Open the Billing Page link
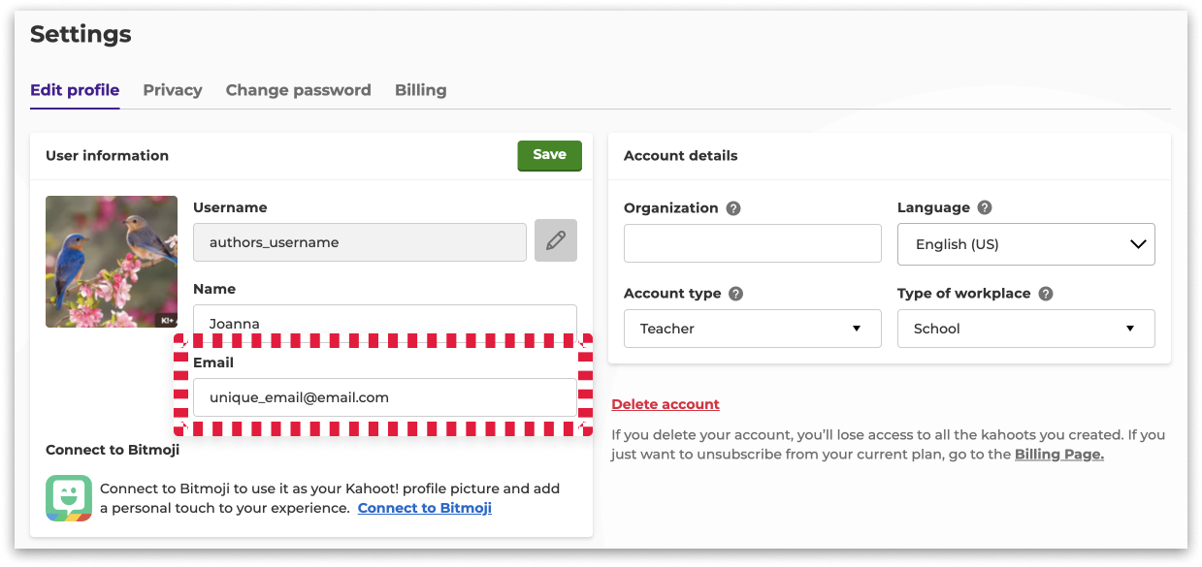 [x=1059, y=454]
